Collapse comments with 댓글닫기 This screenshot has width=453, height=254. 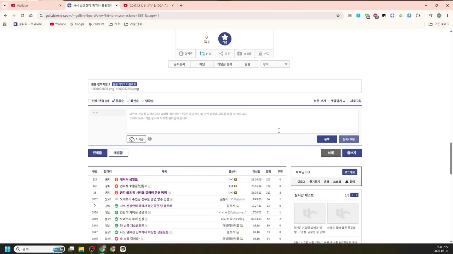338,101
